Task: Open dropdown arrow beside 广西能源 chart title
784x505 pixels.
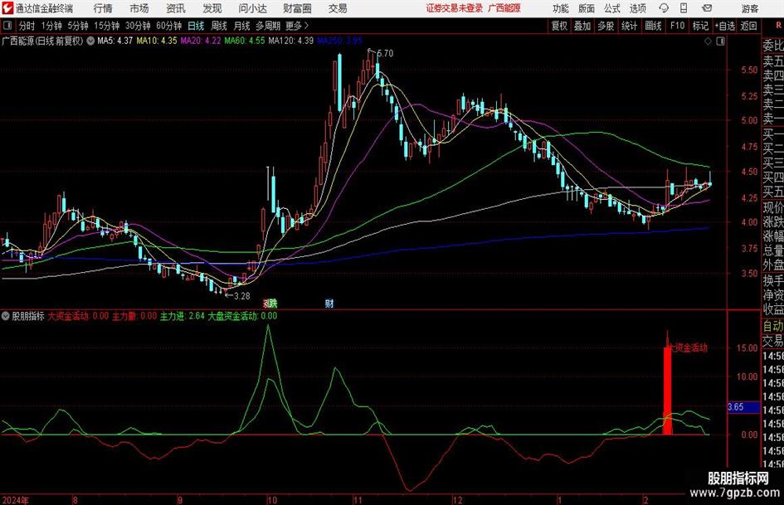Action: 90,41
